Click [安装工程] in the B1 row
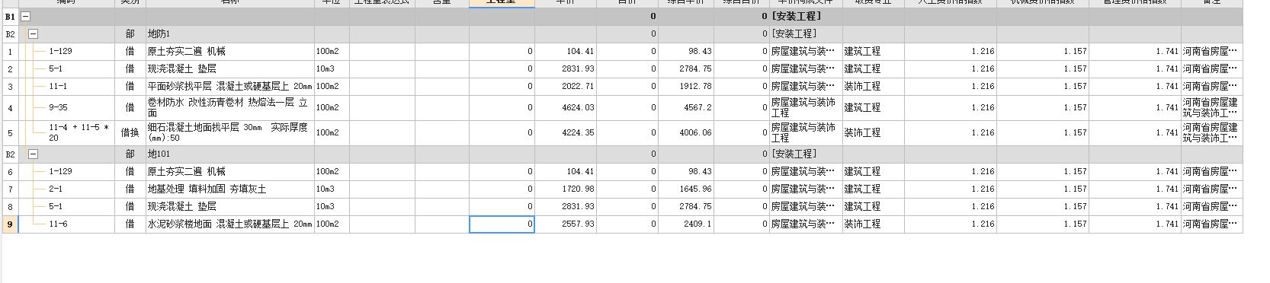The height and width of the screenshot is (283, 1270). pyautogui.click(x=796, y=16)
